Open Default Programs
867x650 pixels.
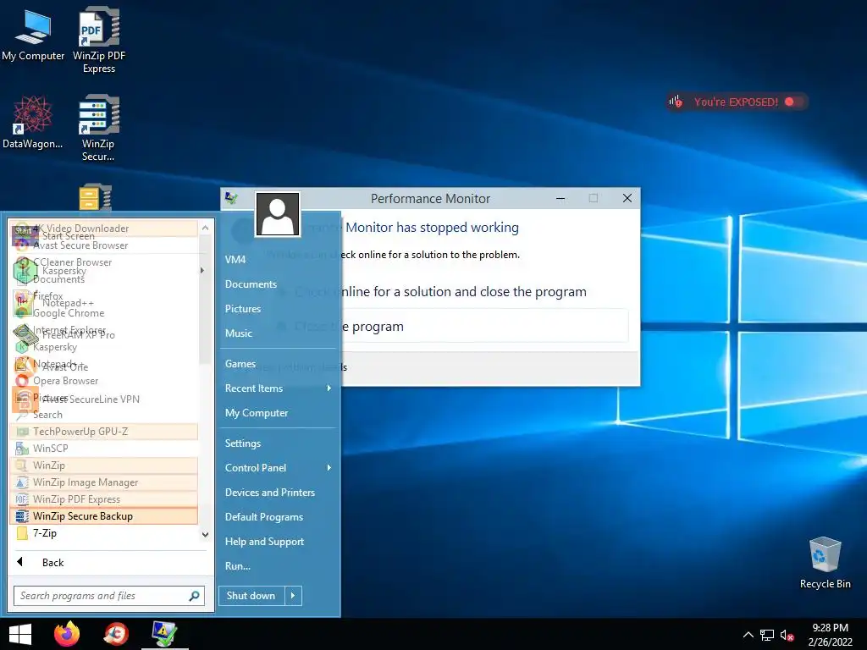coord(279,517)
